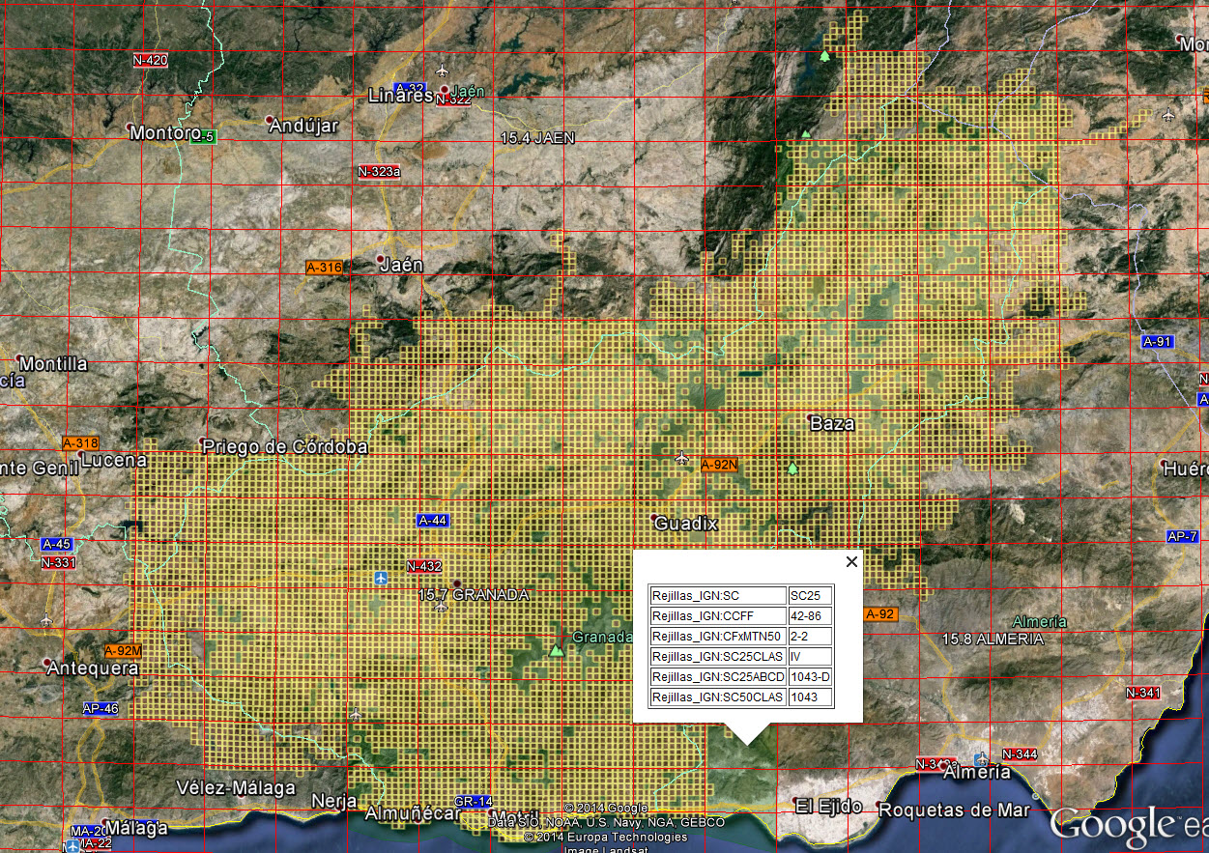This screenshot has width=1209, height=853.
Task: Click the Priego de Córdoba place label
Action: click(x=285, y=446)
